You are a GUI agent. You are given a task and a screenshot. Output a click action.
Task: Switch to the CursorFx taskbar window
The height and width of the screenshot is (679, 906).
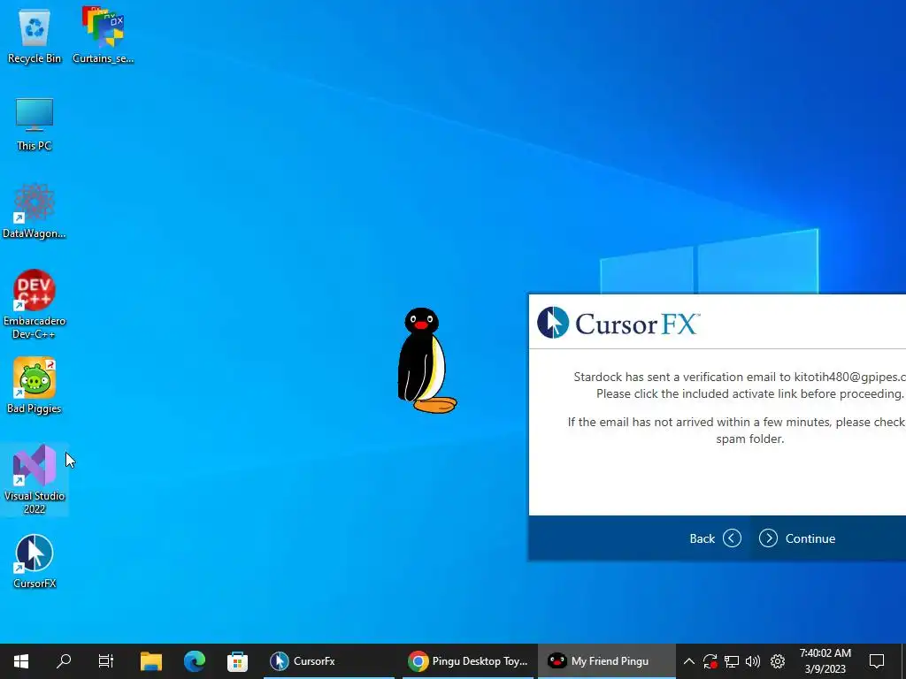tap(328, 661)
